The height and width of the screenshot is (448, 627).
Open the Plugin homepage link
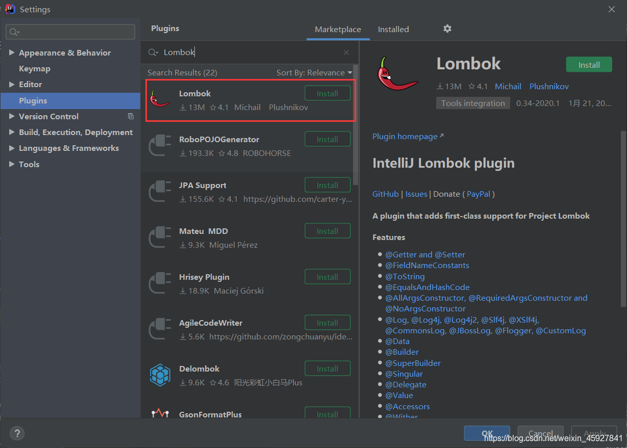coord(408,136)
